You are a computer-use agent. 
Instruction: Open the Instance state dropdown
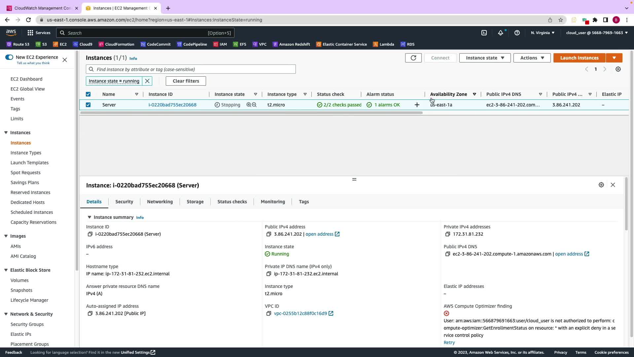(485, 58)
